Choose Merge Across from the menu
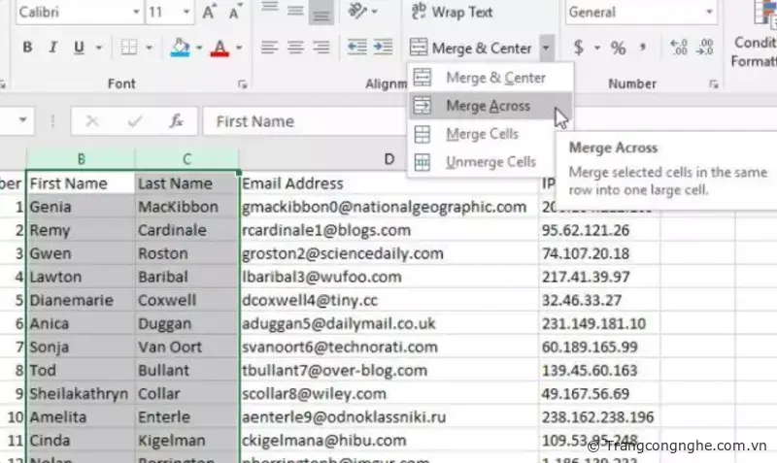Image resolution: width=777 pixels, height=463 pixels. click(x=488, y=106)
